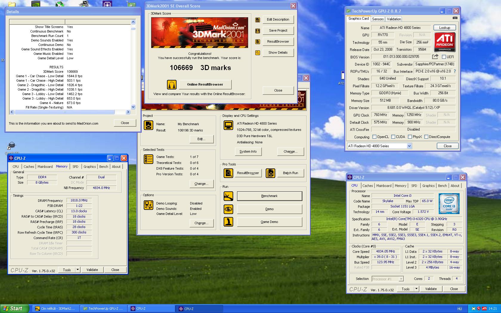
Task: Switch to the Sensors tab in GPU-Z
Action: (x=378, y=19)
